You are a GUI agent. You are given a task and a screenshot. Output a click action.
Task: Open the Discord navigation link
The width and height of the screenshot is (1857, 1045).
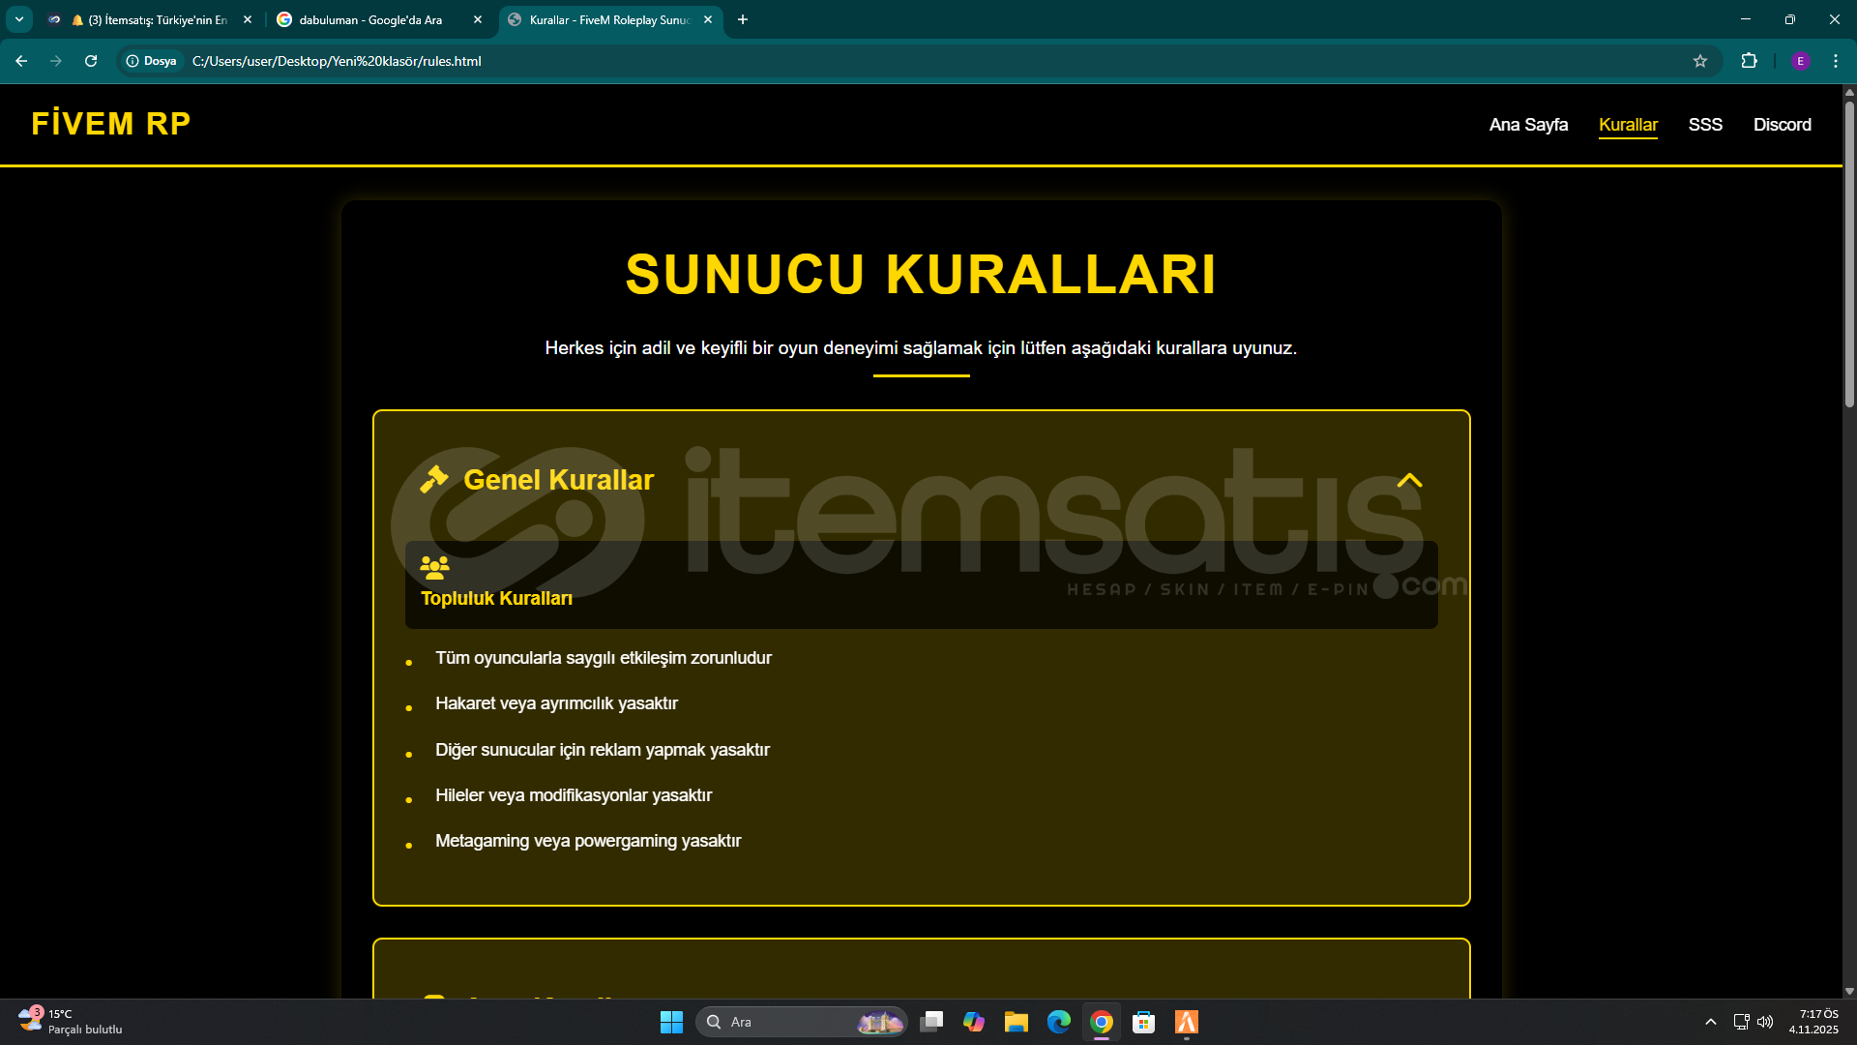(x=1782, y=125)
